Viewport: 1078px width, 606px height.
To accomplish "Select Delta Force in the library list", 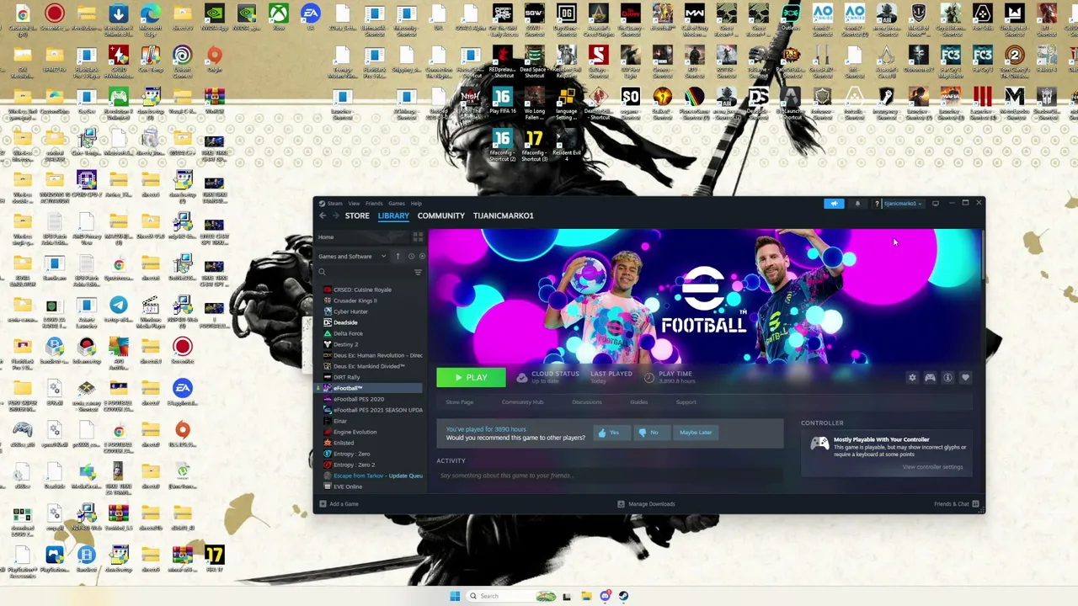I will pyautogui.click(x=348, y=333).
